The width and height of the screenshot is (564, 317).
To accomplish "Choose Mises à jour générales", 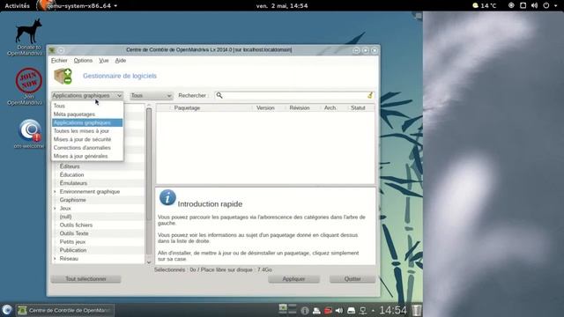I will [x=87, y=156].
